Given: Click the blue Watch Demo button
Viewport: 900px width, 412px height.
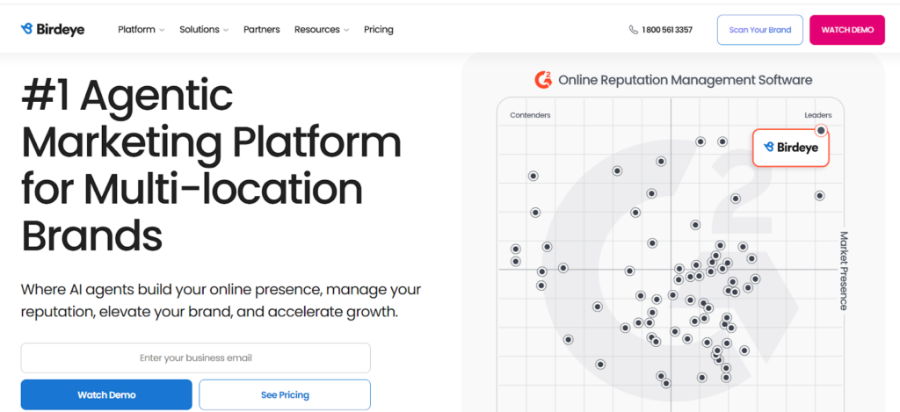Looking at the screenshot, I should (x=106, y=394).
